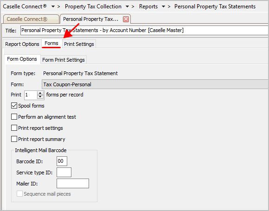
Task: Tick the Print report summary checkbox
Action: pos(14,139)
